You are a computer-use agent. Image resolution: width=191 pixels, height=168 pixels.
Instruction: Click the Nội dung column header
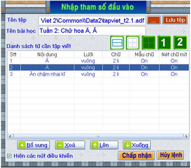pyautogui.click(x=47, y=54)
